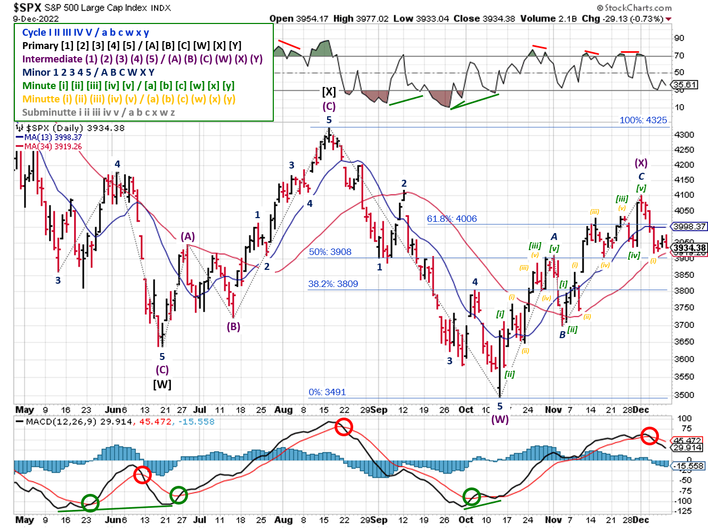Click the 3500 price axis label

click(x=684, y=395)
